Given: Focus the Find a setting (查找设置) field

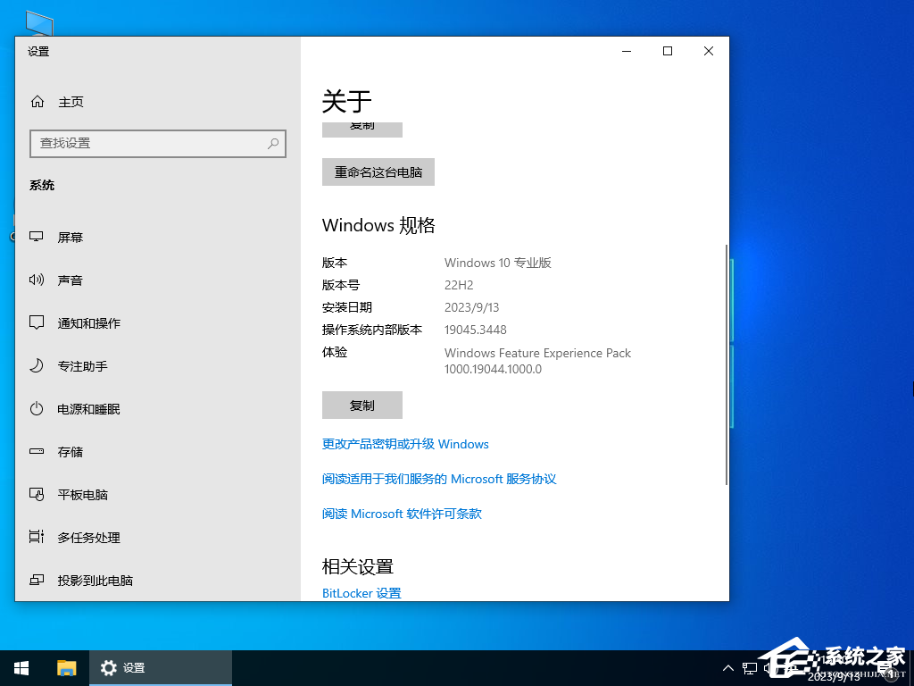Looking at the screenshot, I should (147, 143).
